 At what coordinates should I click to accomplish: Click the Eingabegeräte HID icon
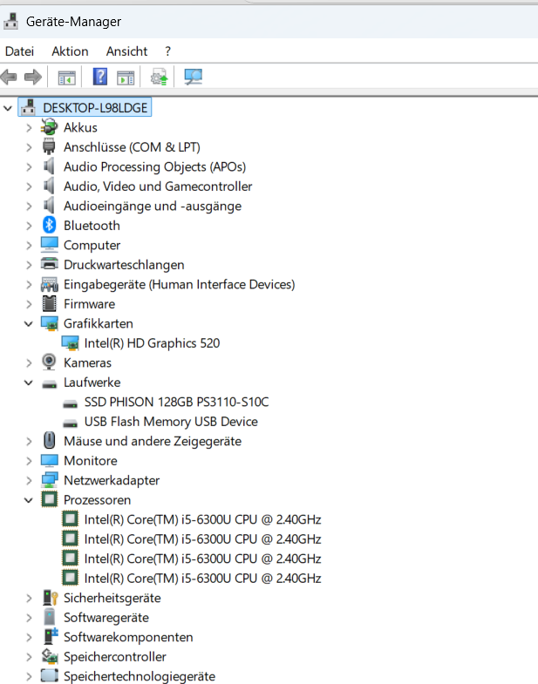coord(50,284)
